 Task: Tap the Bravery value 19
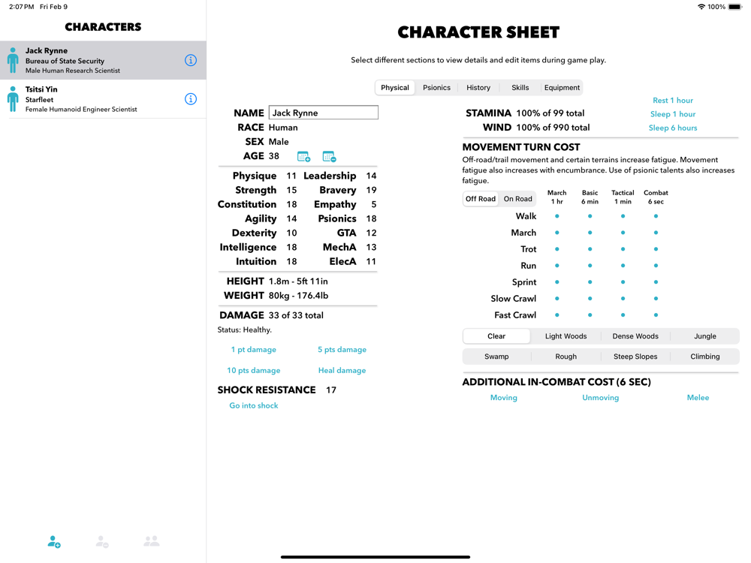pos(371,190)
